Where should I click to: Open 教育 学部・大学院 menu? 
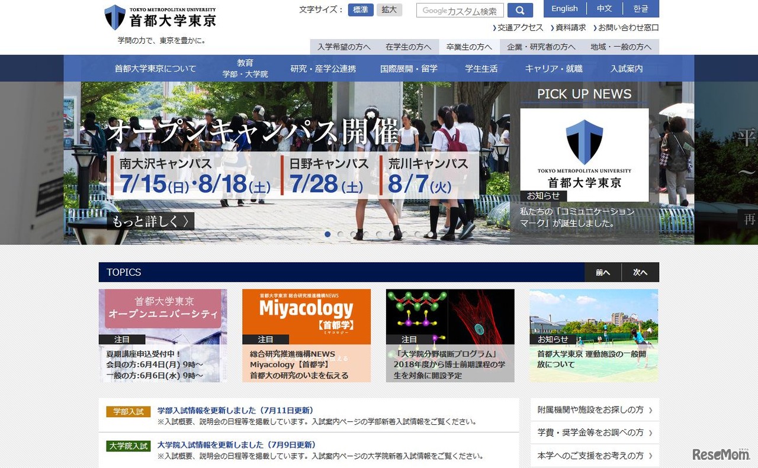(x=245, y=68)
